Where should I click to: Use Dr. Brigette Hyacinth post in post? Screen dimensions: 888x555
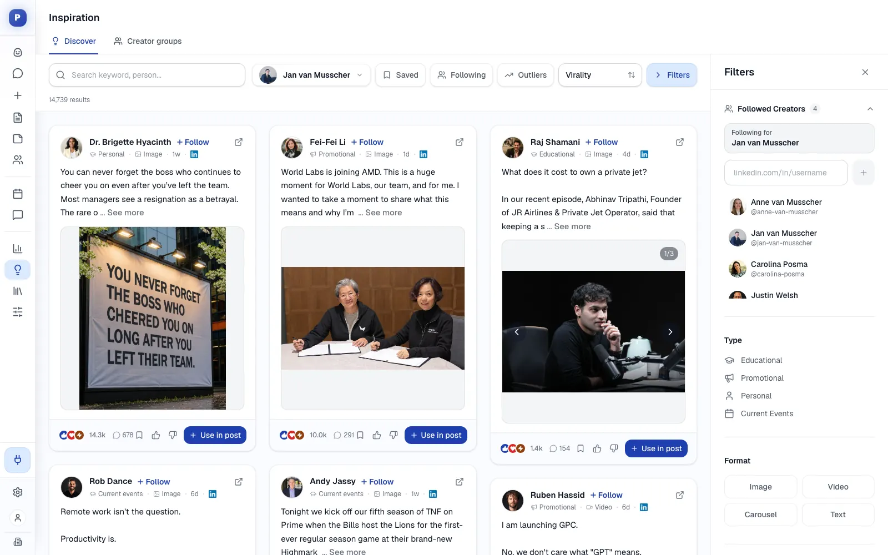tap(215, 435)
